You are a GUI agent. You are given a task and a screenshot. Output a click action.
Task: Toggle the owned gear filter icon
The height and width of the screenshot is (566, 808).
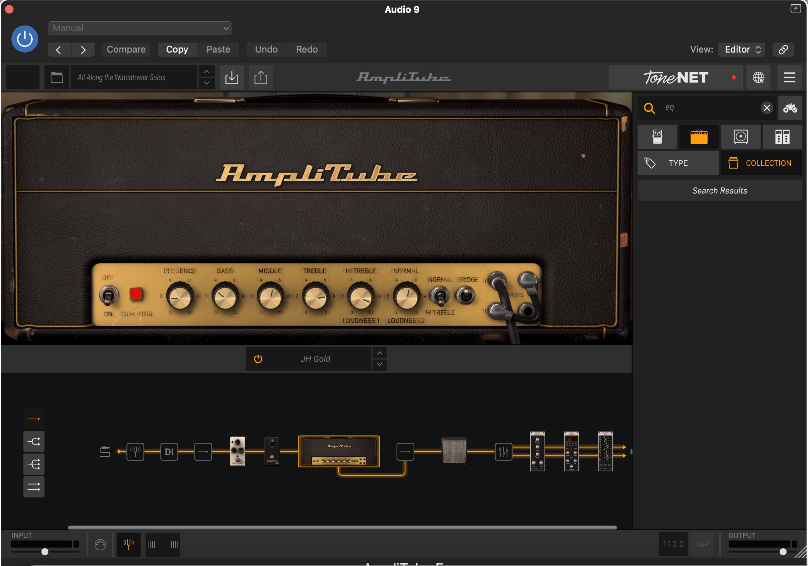point(790,108)
